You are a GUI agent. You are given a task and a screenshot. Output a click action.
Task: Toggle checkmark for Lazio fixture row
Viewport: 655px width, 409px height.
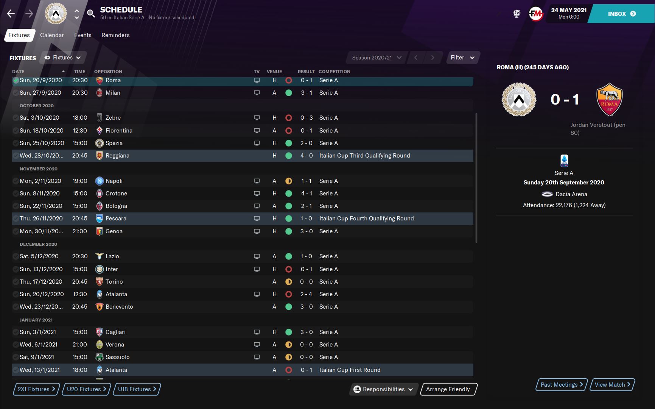click(x=16, y=256)
